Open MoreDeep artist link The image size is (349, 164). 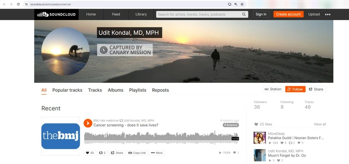(276, 134)
